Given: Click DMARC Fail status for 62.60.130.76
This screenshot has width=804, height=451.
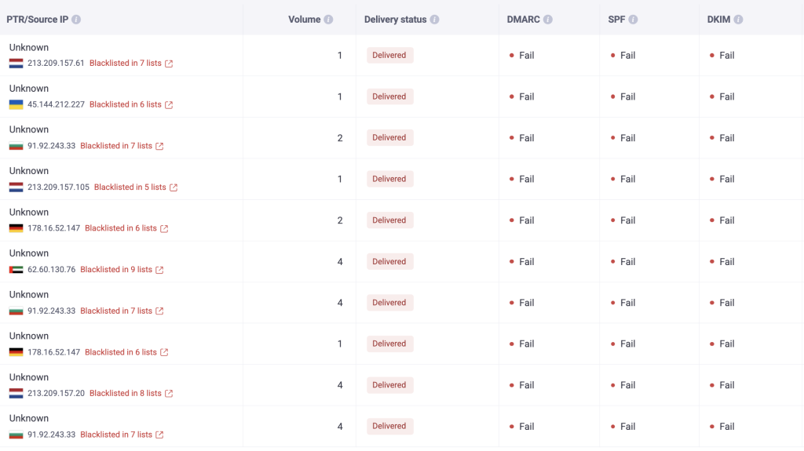Looking at the screenshot, I should [x=522, y=262].
